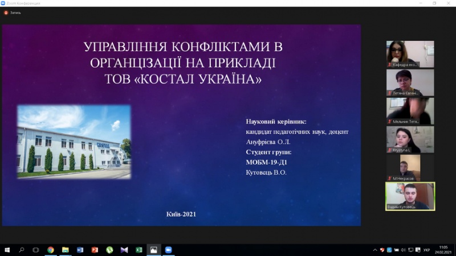Switch to Zoom app in the taskbar
Image resolution: width=456 pixels, height=256 pixels.
(x=169, y=250)
